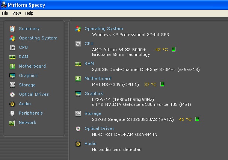This screenshot has height=160, width=228.
Task: Click 'MSI MS-7309 (CPU 1)' text
Action: coord(115,85)
